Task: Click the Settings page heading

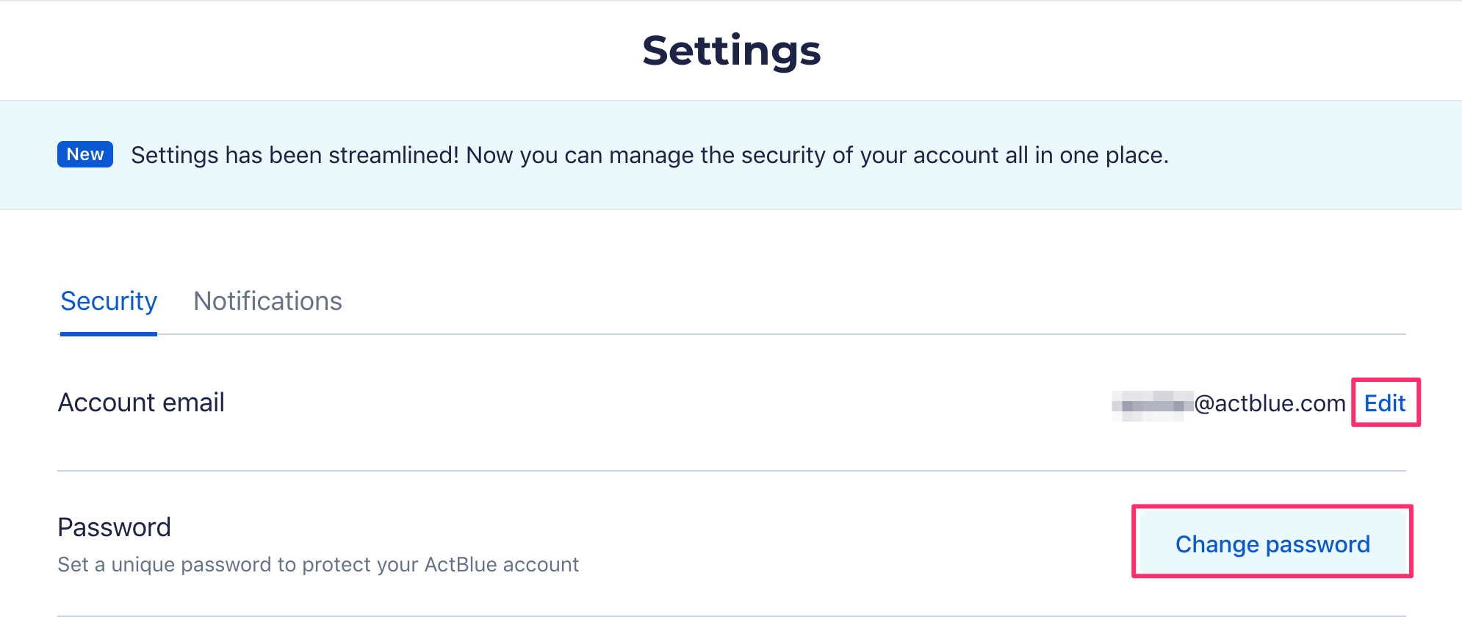Action: (x=731, y=51)
